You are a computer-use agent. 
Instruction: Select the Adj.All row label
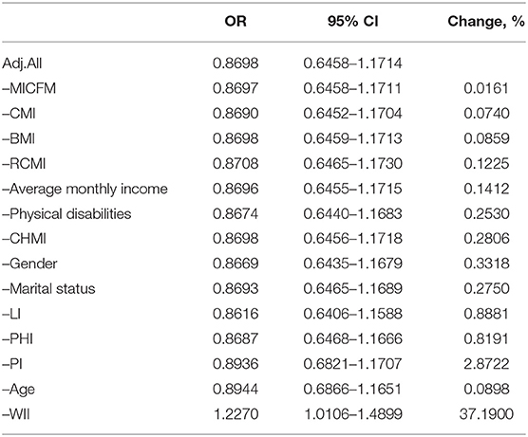pos(22,64)
